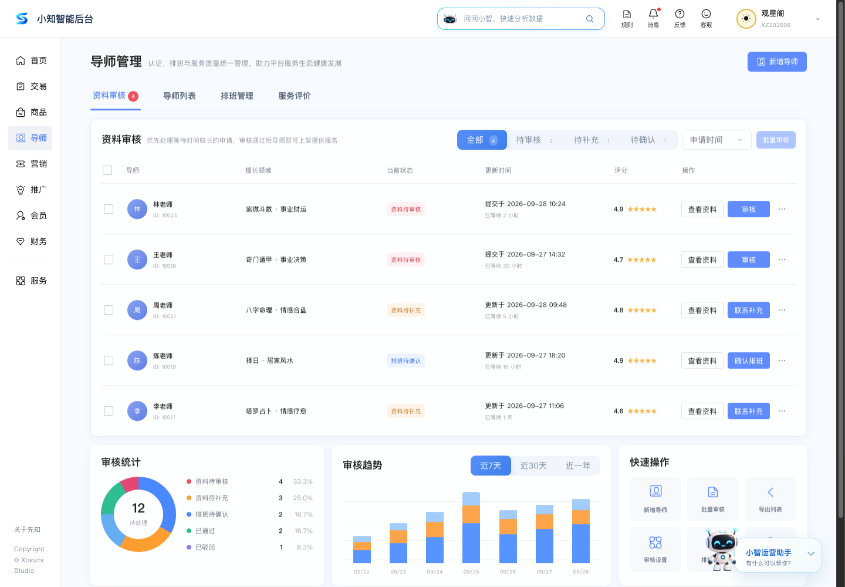
Task: Filter by 待确认 status
Action: [648, 140]
